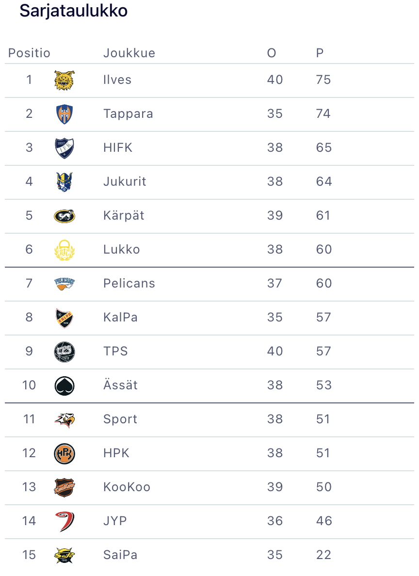Sort by the O games column header
This screenshot has width=419, height=576.
point(272,53)
